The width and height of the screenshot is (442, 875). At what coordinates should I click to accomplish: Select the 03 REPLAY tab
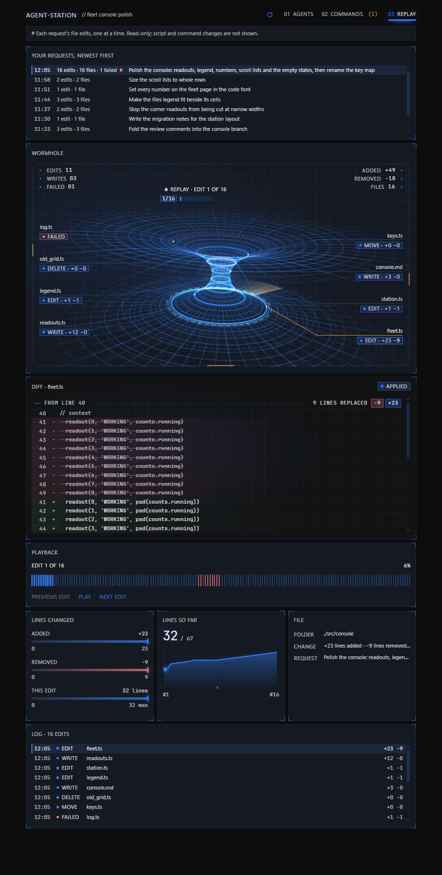coord(402,14)
